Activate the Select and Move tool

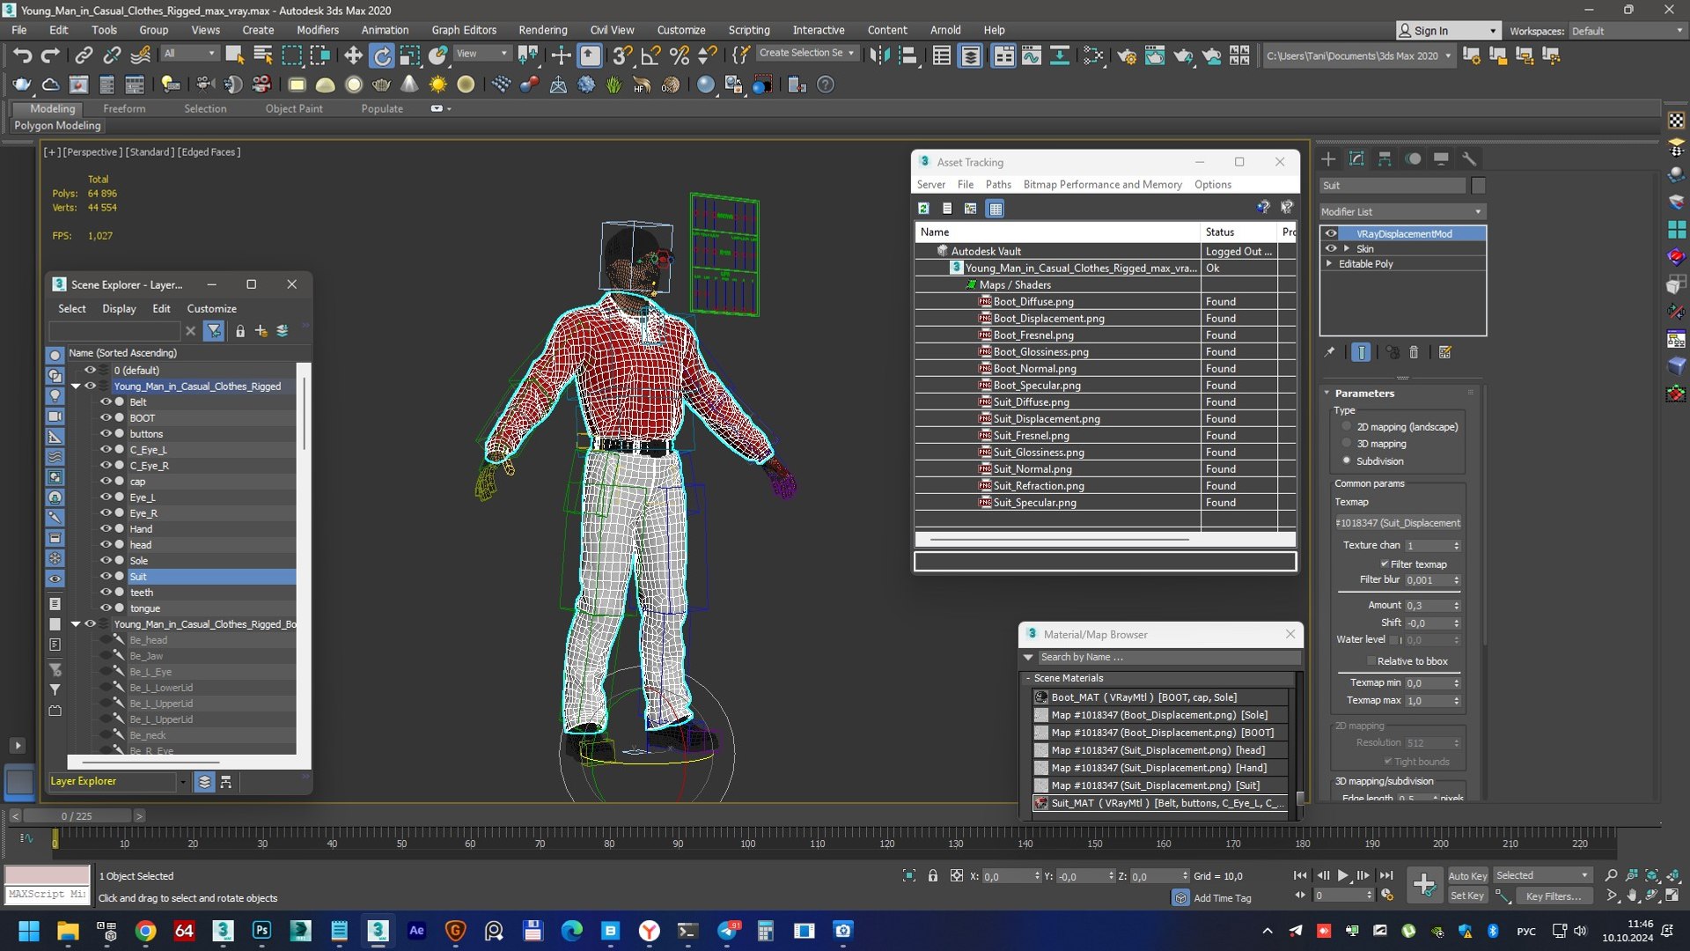click(x=353, y=55)
